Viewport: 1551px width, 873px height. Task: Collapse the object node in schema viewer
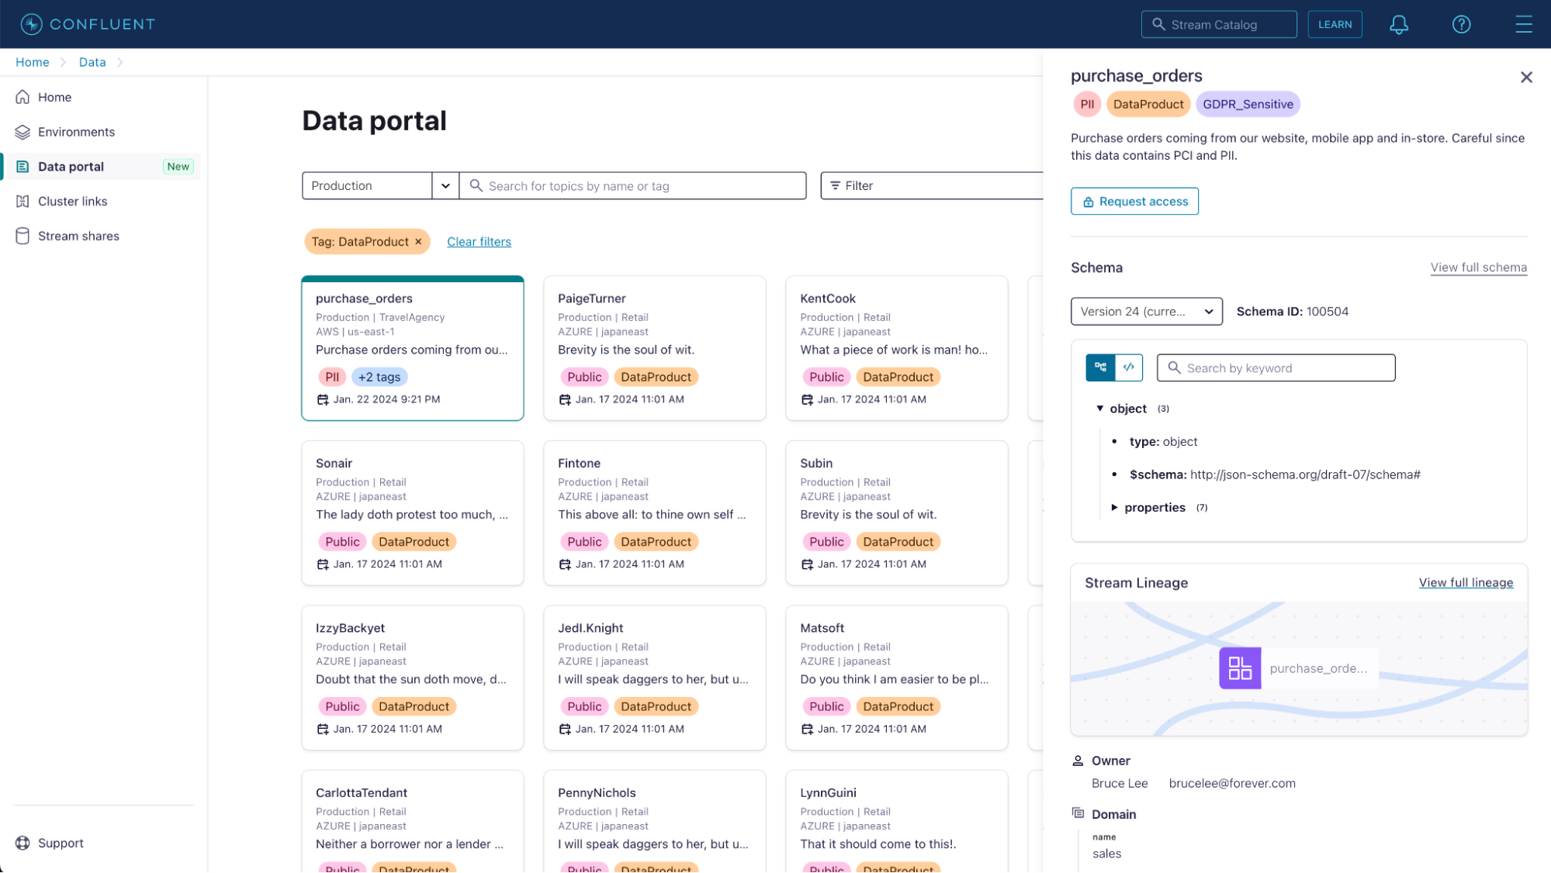click(x=1100, y=408)
